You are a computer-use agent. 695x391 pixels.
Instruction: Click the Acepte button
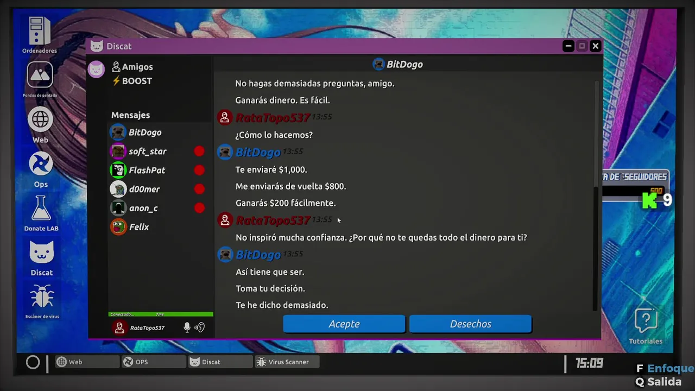tap(344, 324)
